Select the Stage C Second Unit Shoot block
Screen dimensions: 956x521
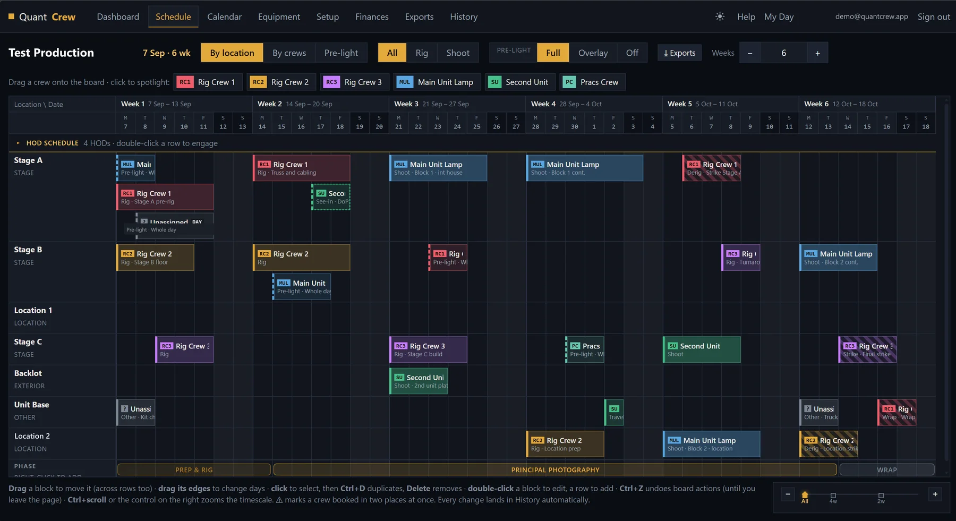[702, 349]
